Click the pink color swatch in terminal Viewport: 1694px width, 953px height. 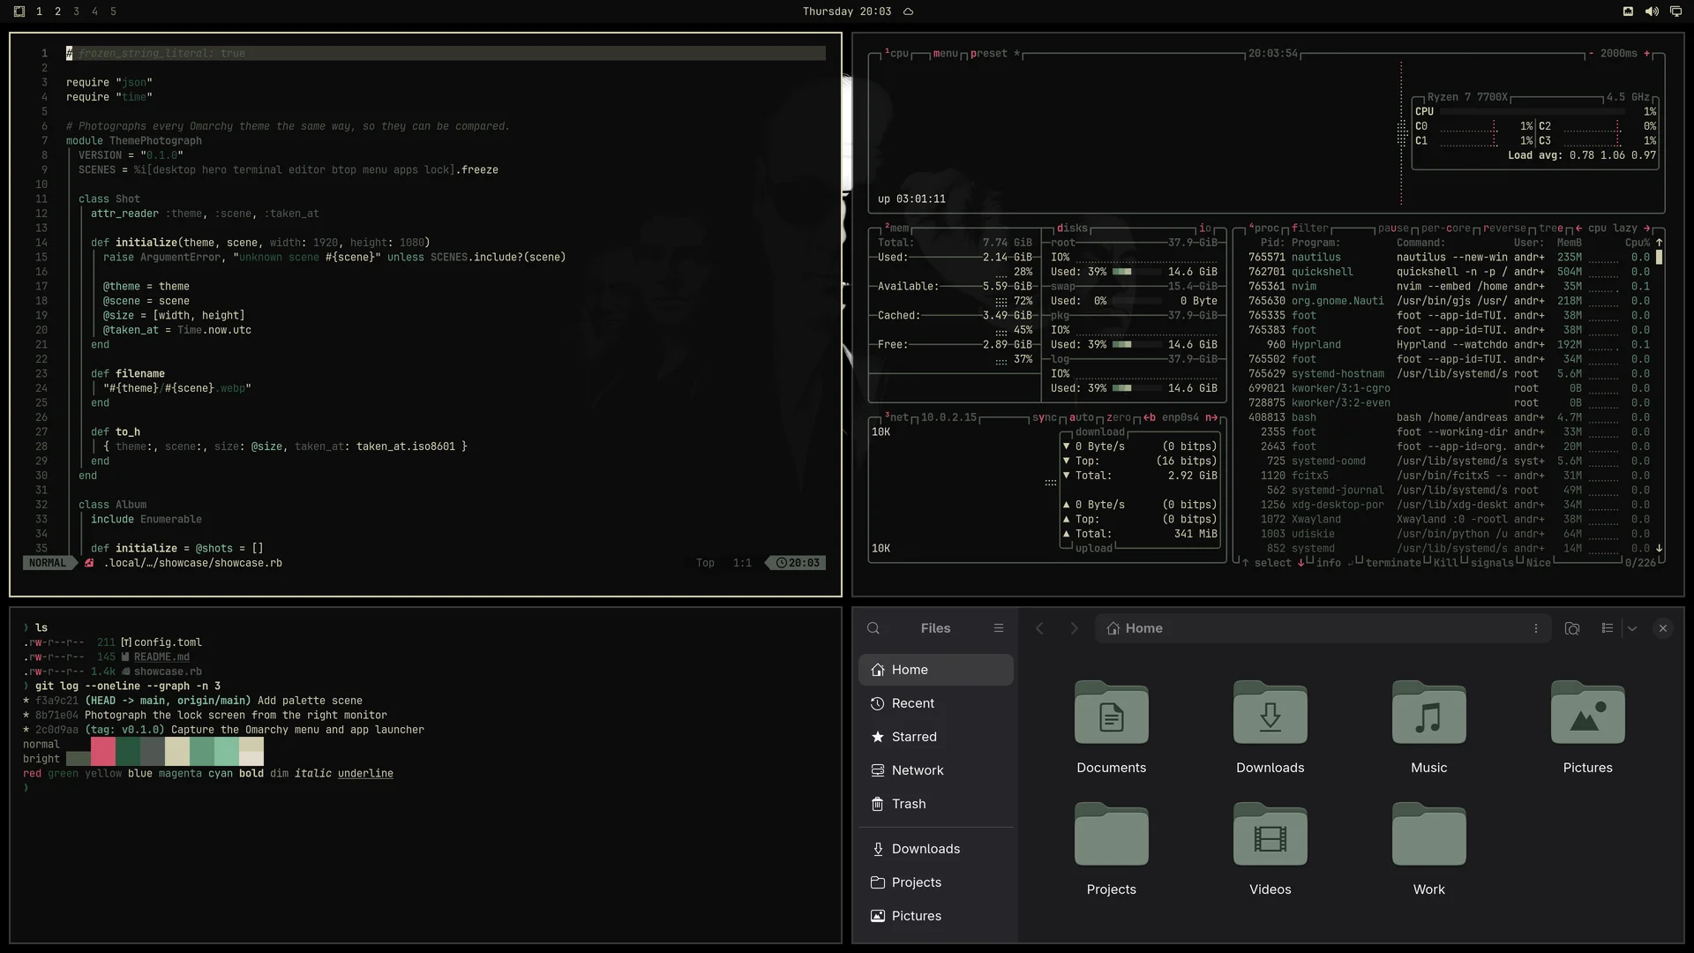[102, 752]
